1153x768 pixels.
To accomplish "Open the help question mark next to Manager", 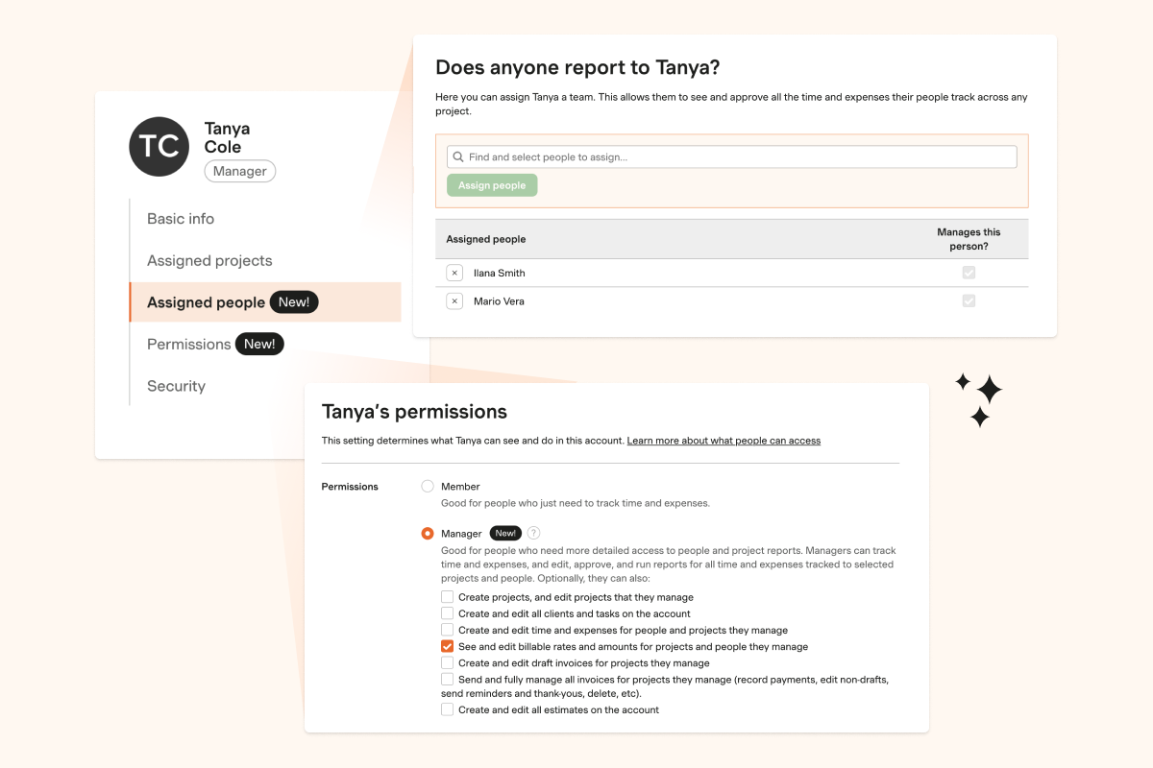I will (534, 534).
